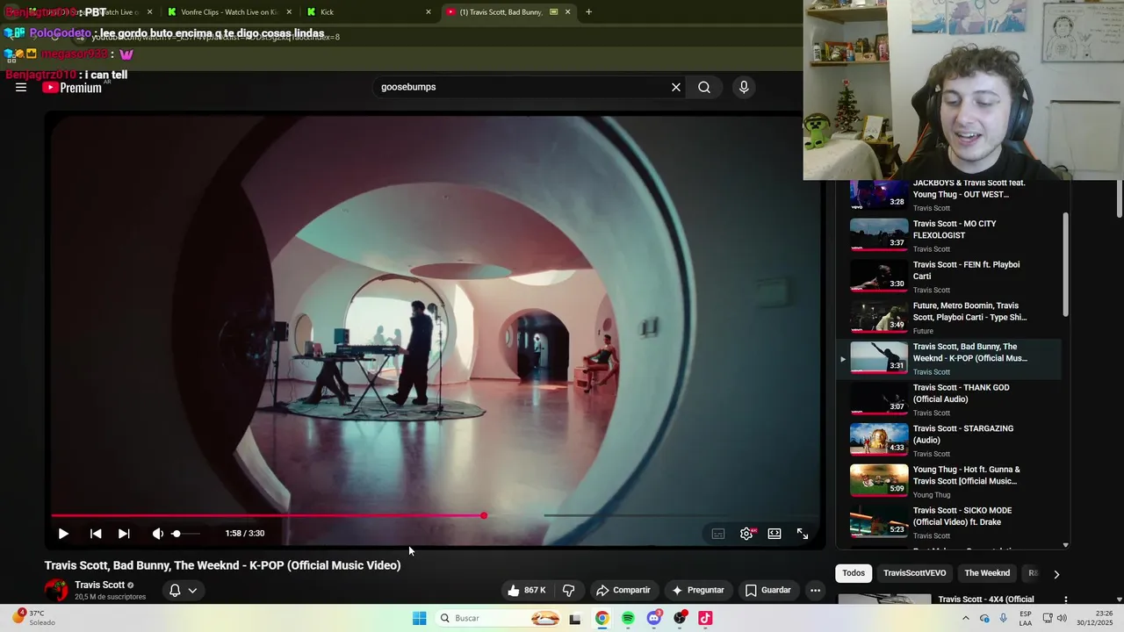Image resolution: width=1124 pixels, height=632 pixels.
Task: Open TikTok from the taskbar
Action: coord(705,618)
